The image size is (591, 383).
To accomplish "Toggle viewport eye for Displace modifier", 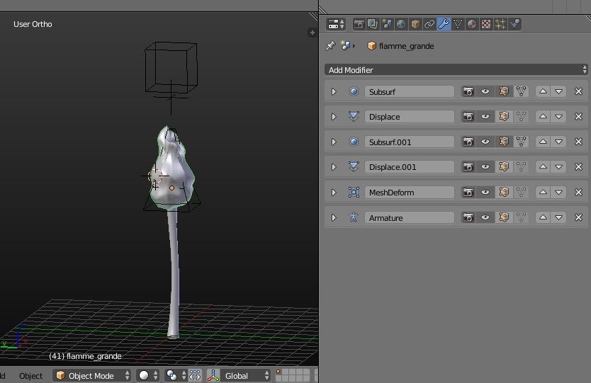I will [x=485, y=117].
